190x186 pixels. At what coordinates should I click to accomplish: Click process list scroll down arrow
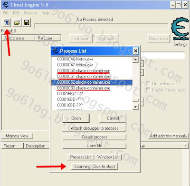(135, 107)
